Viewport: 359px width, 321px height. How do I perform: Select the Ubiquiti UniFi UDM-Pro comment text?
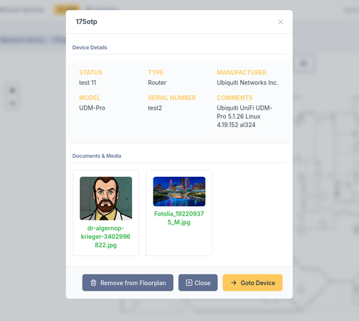pyautogui.click(x=245, y=117)
